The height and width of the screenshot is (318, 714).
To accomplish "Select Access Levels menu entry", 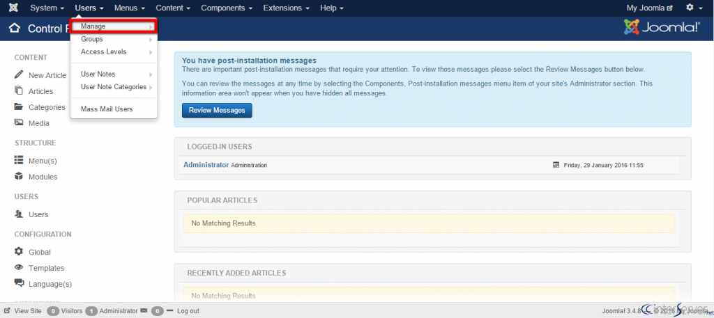I will coord(114,51).
